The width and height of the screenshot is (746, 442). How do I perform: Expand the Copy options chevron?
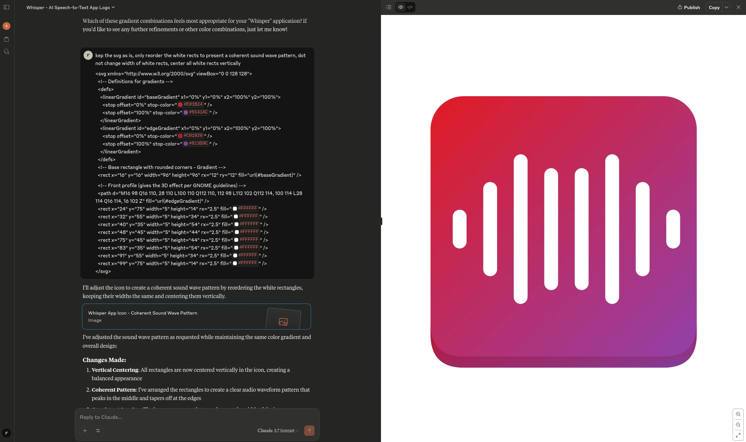[726, 7]
